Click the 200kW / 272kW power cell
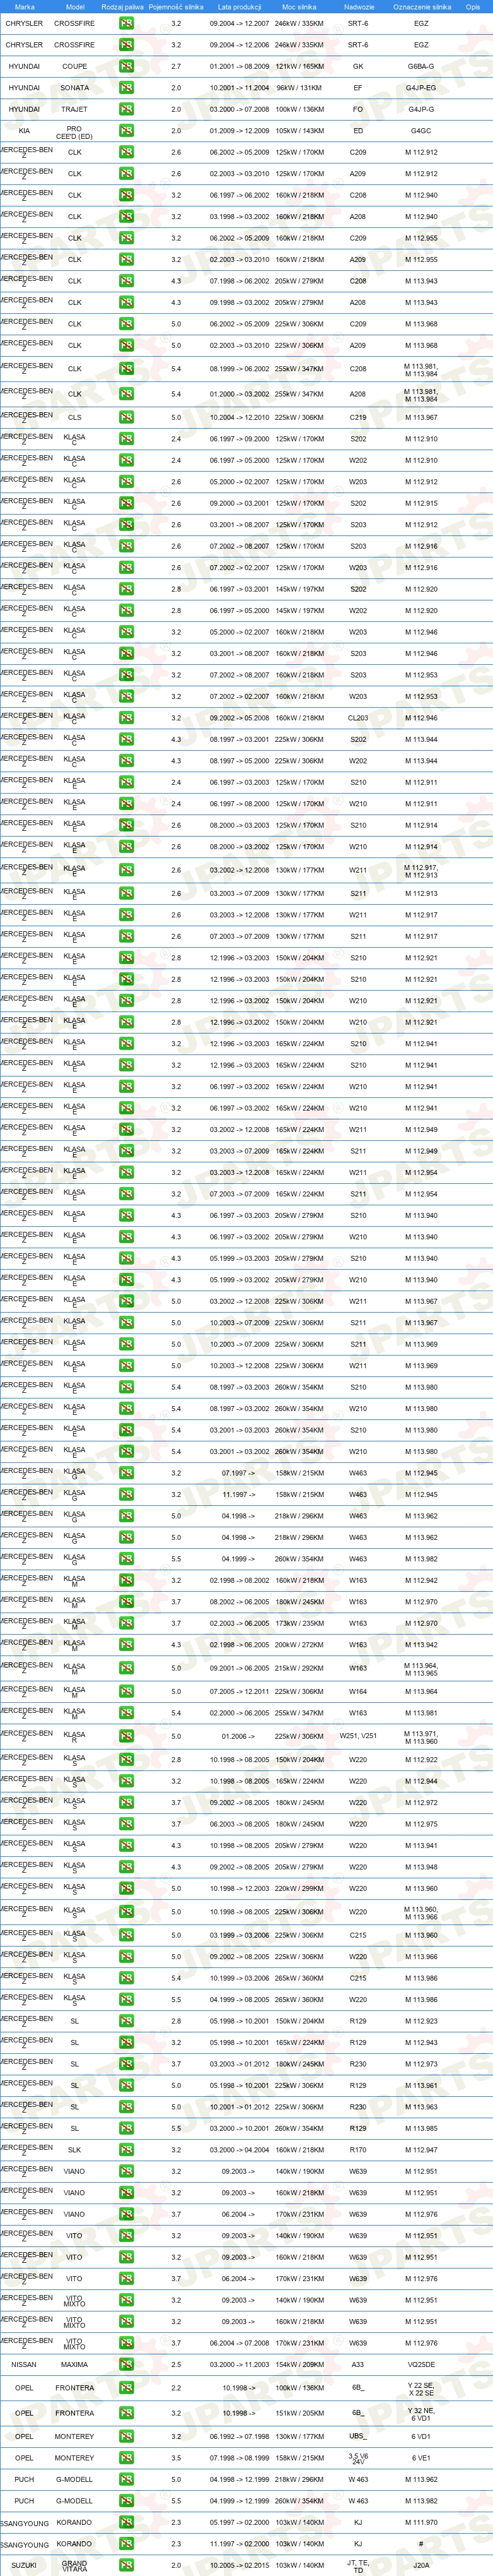This screenshot has width=493, height=2576. tap(299, 1645)
